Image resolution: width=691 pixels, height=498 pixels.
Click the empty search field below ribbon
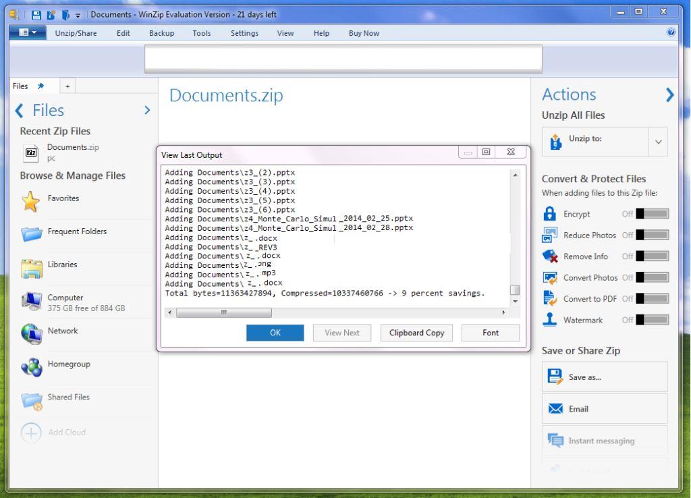tap(343, 59)
